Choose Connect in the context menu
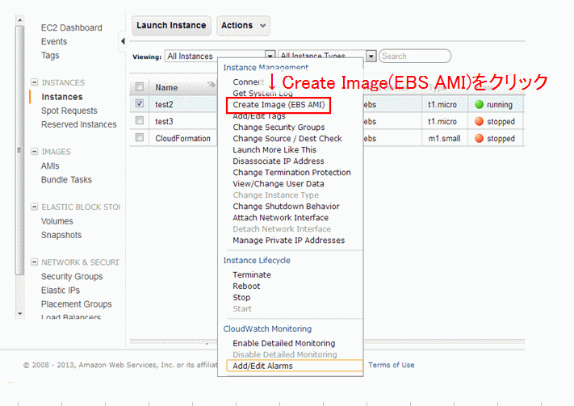574x406 pixels. tap(248, 82)
